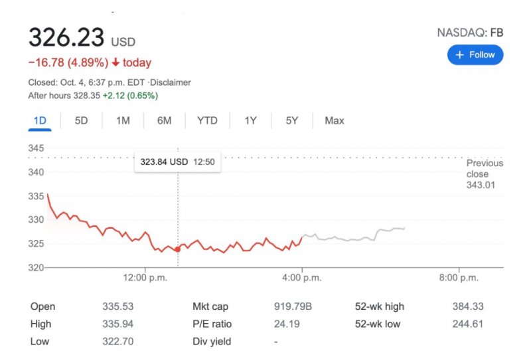Click the 323.84 USD price tooltip
531x359 pixels.
tap(177, 162)
